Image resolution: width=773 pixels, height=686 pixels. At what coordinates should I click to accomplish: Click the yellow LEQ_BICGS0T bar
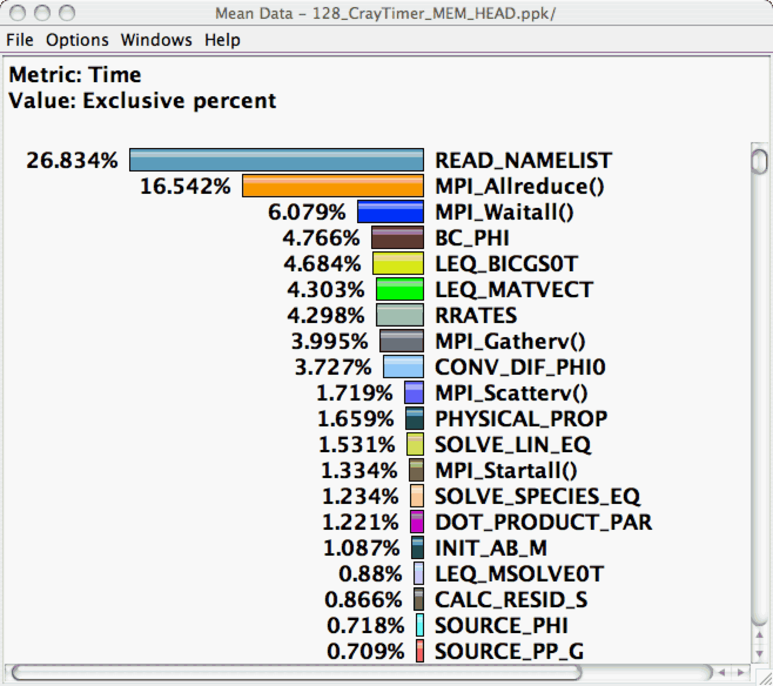pos(398,263)
